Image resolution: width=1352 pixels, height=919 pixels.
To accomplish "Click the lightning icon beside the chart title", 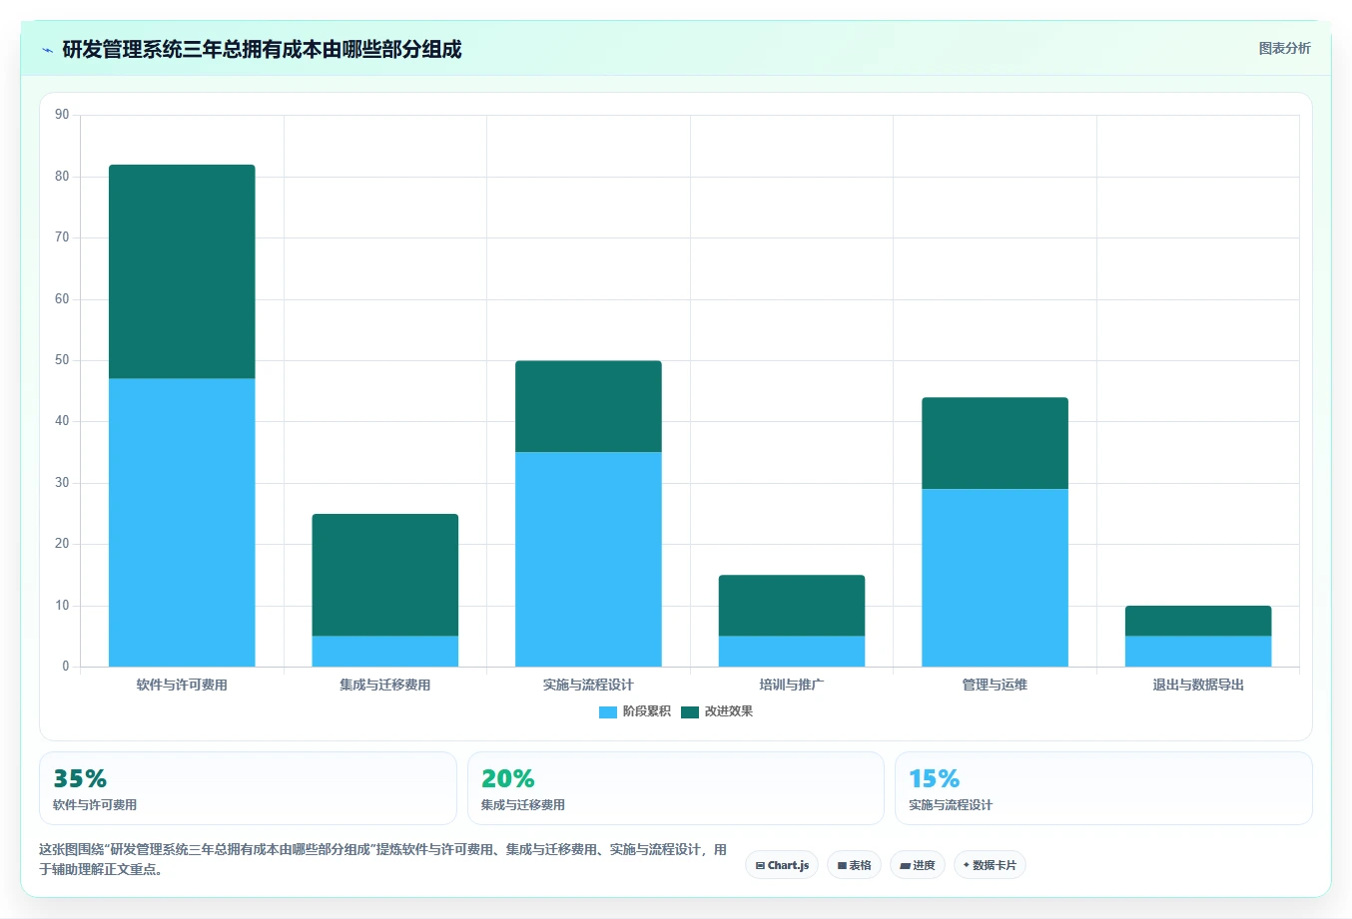I will 47,50.
